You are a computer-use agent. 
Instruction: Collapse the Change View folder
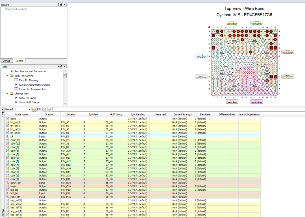click(x=8, y=93)
